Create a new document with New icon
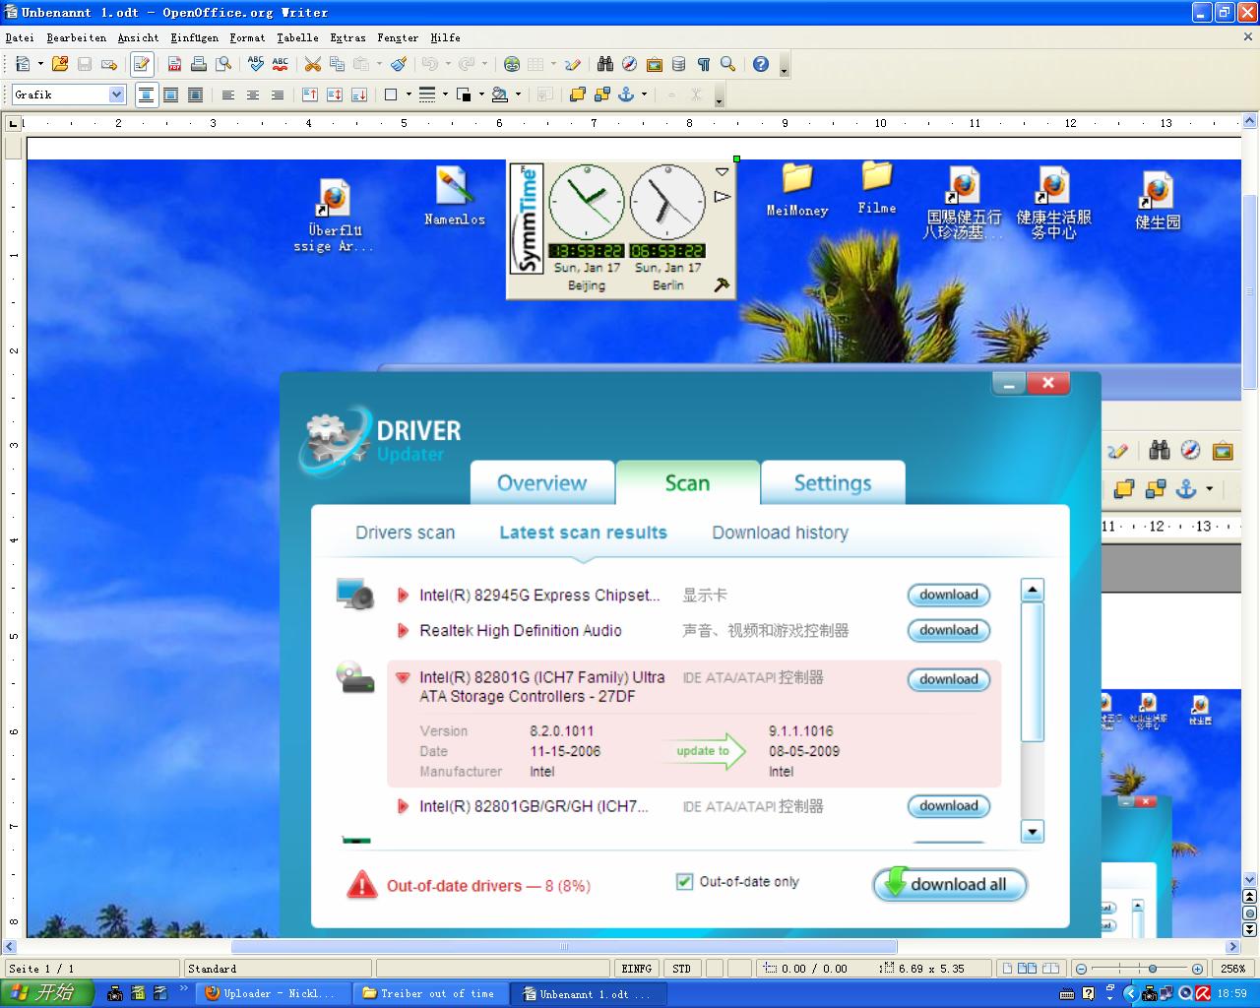1260x1008 pixels. [23, 64]
